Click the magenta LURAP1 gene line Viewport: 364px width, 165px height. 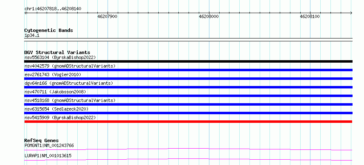point(188,159)
